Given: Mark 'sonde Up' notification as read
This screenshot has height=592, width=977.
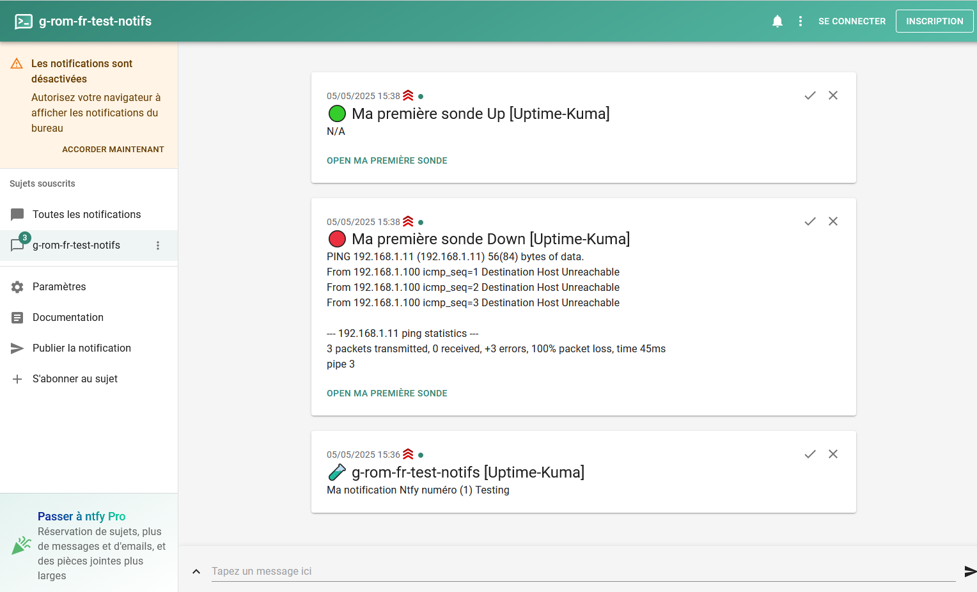Looking at the screenshot, I should [x=810, y=95].
